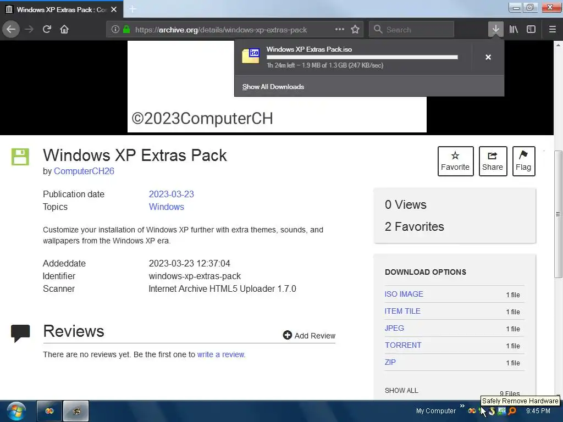
Task: Open the Windows topic link
Action: 166,207
